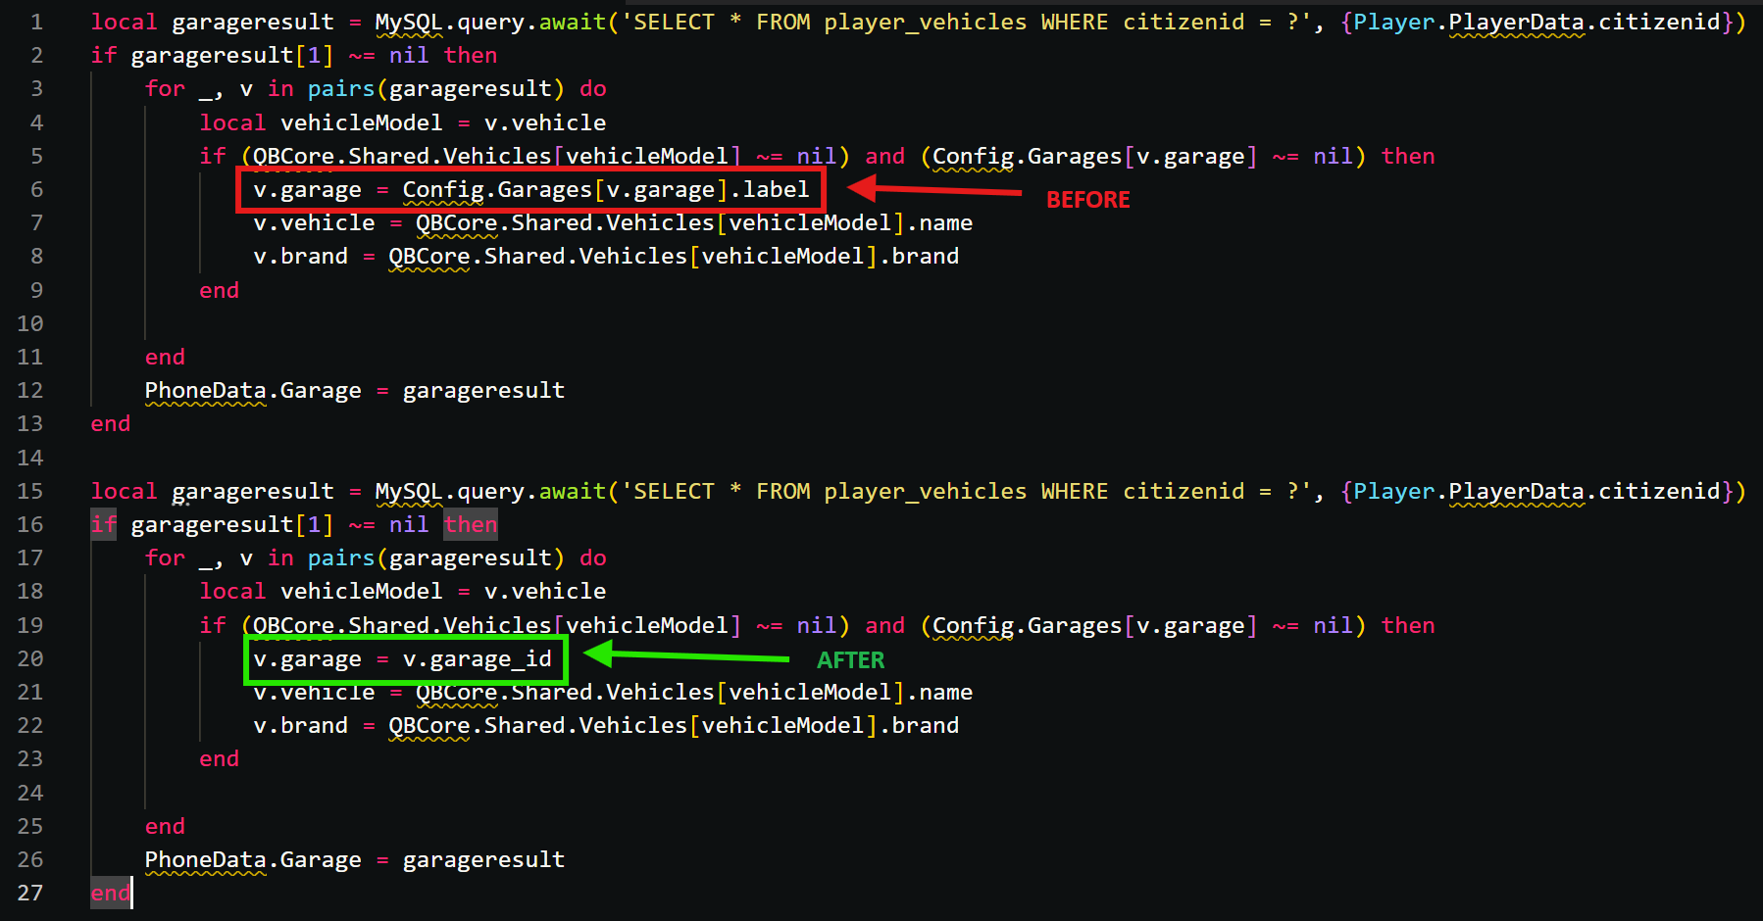
Task: Click 'await' in the line 1 query call
Action: point(573,22)
